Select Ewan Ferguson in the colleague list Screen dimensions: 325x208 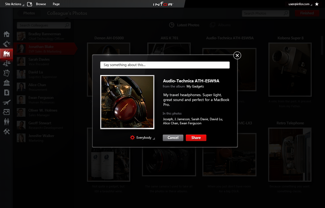click(44, 100)
